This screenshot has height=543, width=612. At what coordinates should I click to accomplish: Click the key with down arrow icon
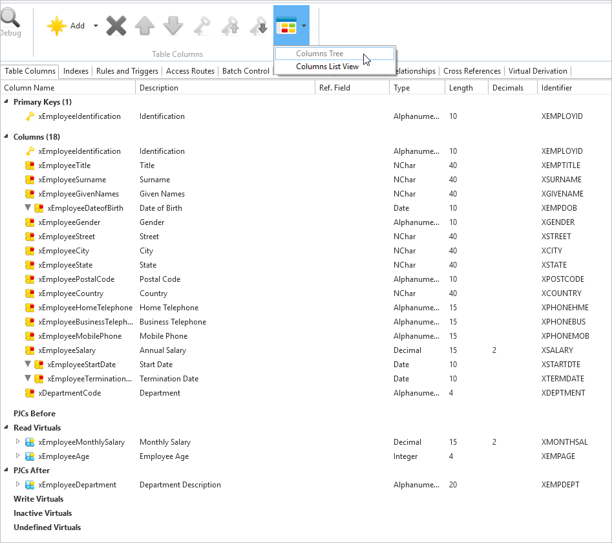[259, 26]
